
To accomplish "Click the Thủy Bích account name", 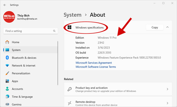I will point(23,15).
